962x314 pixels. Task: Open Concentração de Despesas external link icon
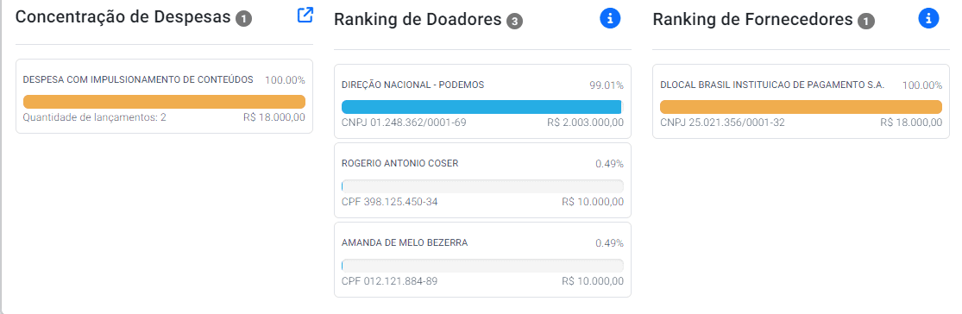tap(305, 16)
